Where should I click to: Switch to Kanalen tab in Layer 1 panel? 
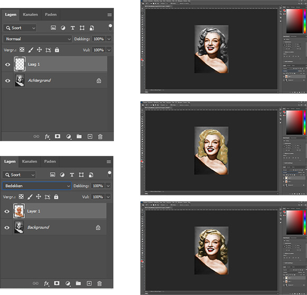coord(30,161)
